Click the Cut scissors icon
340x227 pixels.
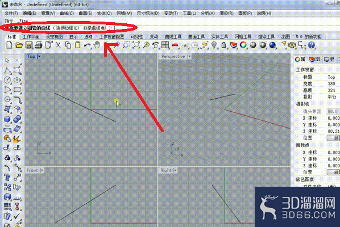pyautogui.click(x=58, y=45)
